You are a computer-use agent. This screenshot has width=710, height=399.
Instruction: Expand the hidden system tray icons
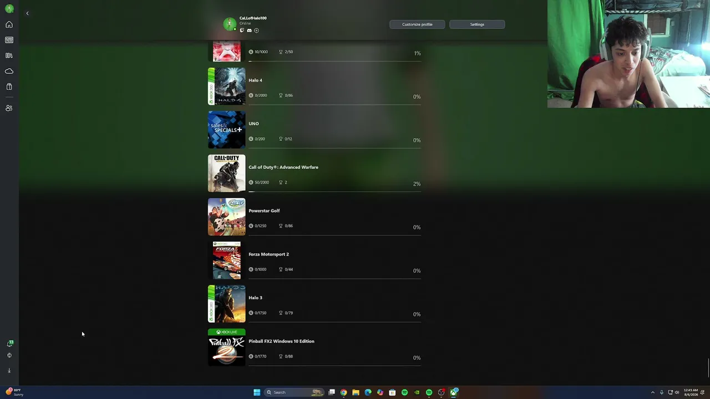653,392
